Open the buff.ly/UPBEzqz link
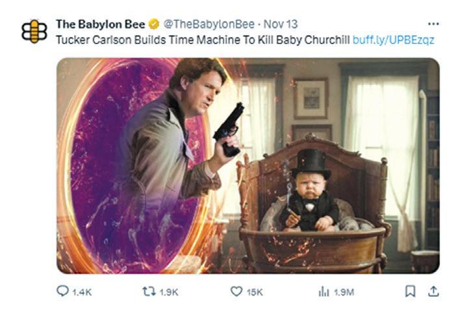Screen dimensions: 462x313 click(393, 40)
